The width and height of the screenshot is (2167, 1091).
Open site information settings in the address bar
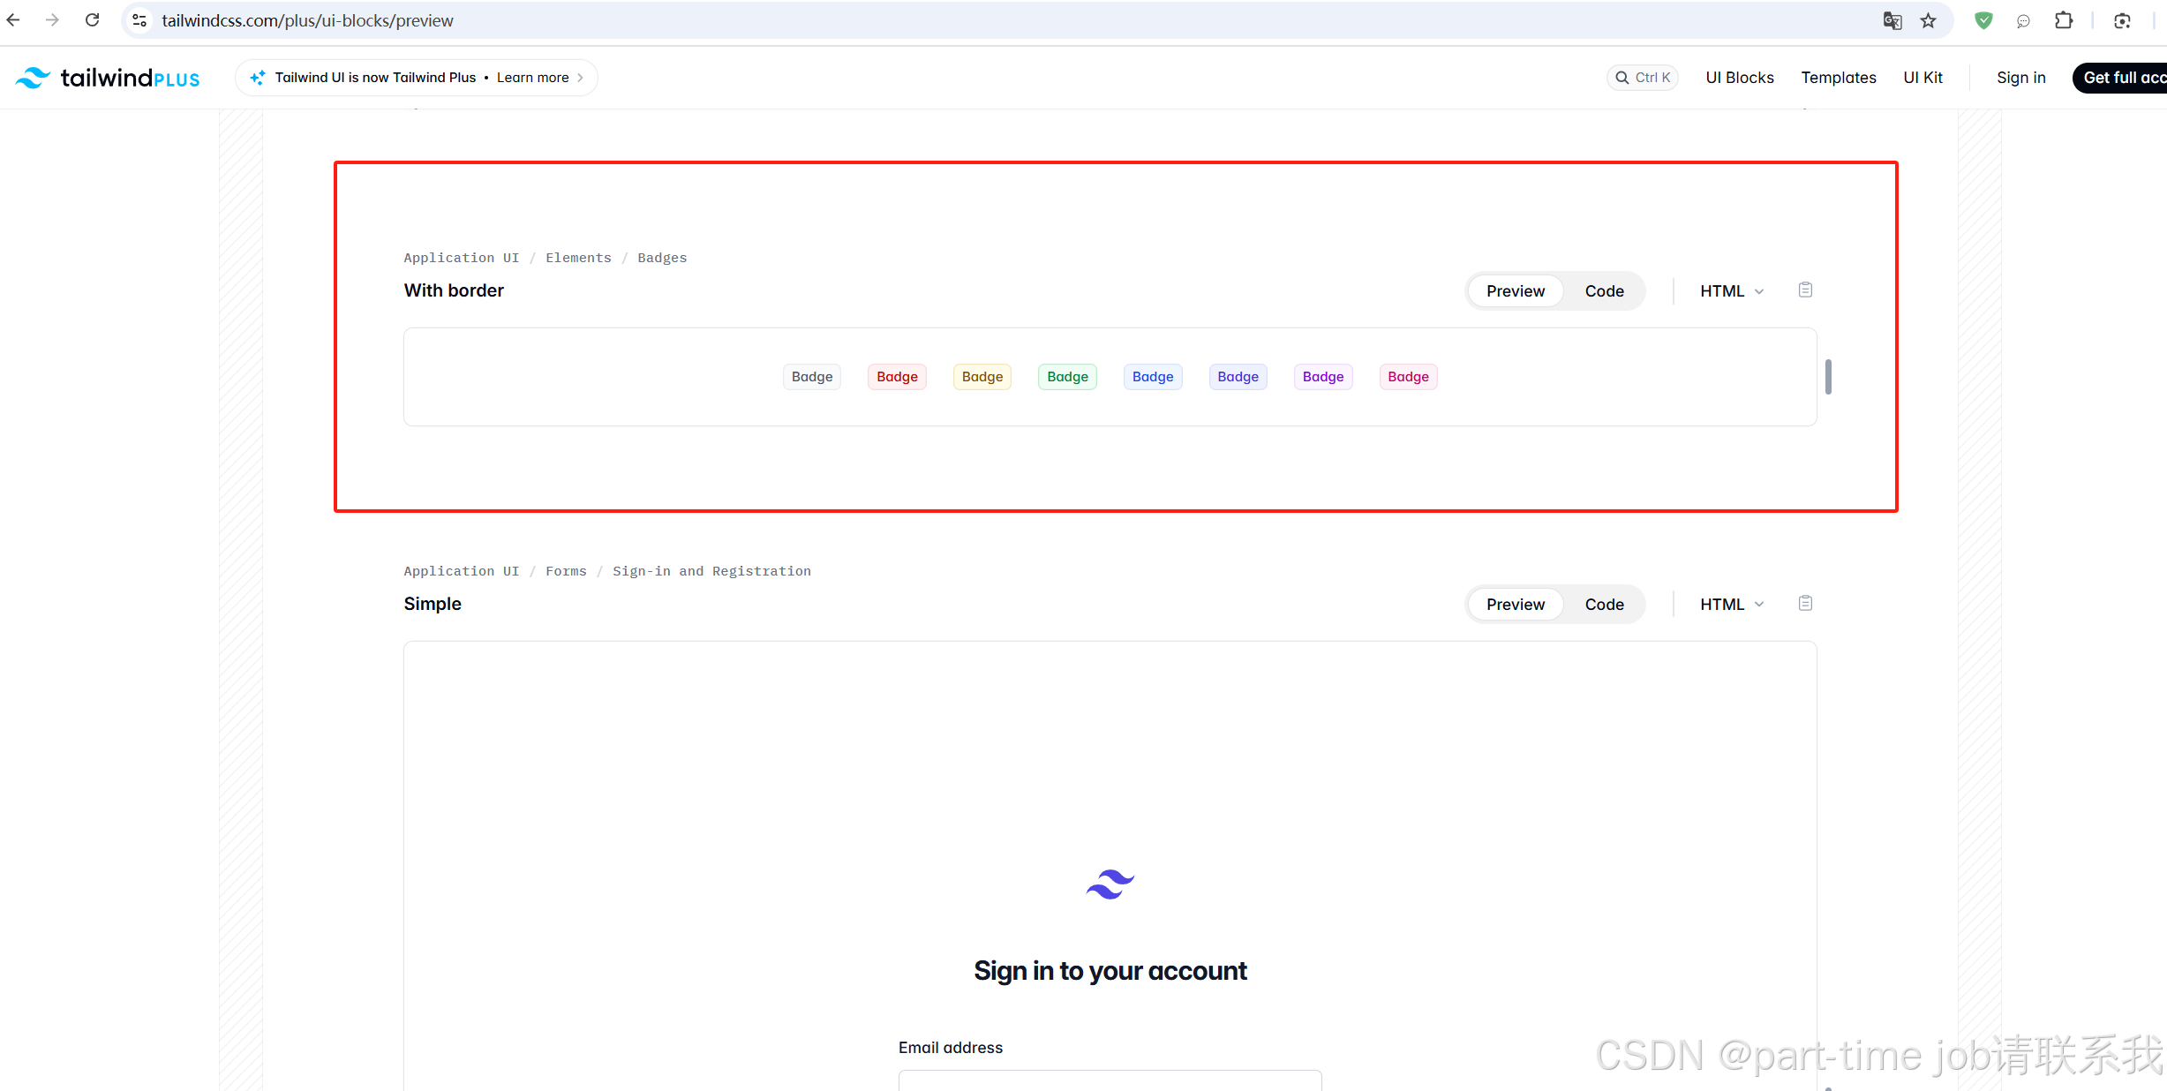click(139, 19)
